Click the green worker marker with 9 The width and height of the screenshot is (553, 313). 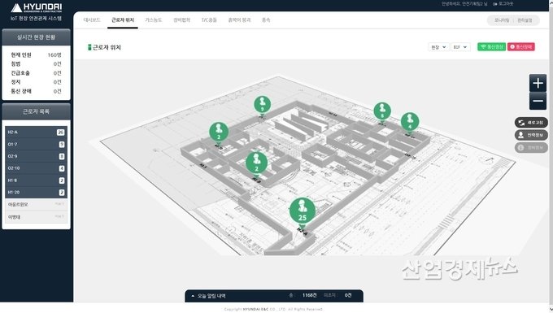[x=262, y=106]
